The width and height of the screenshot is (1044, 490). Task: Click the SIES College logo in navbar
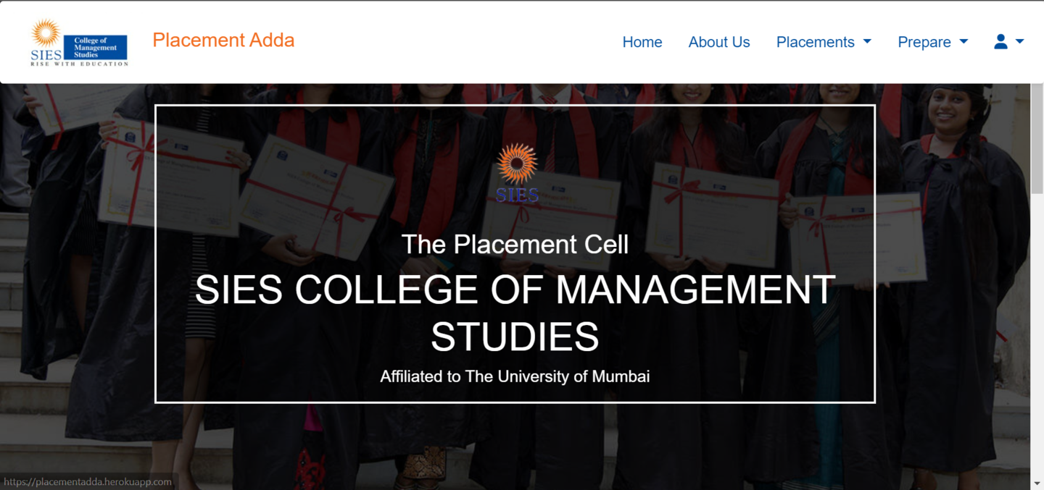point(79,43)
